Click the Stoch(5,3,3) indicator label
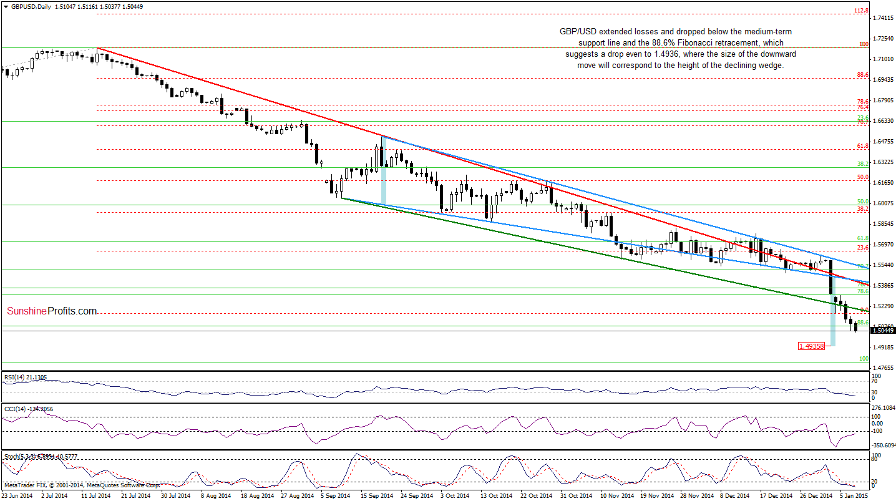 [40, 456]
